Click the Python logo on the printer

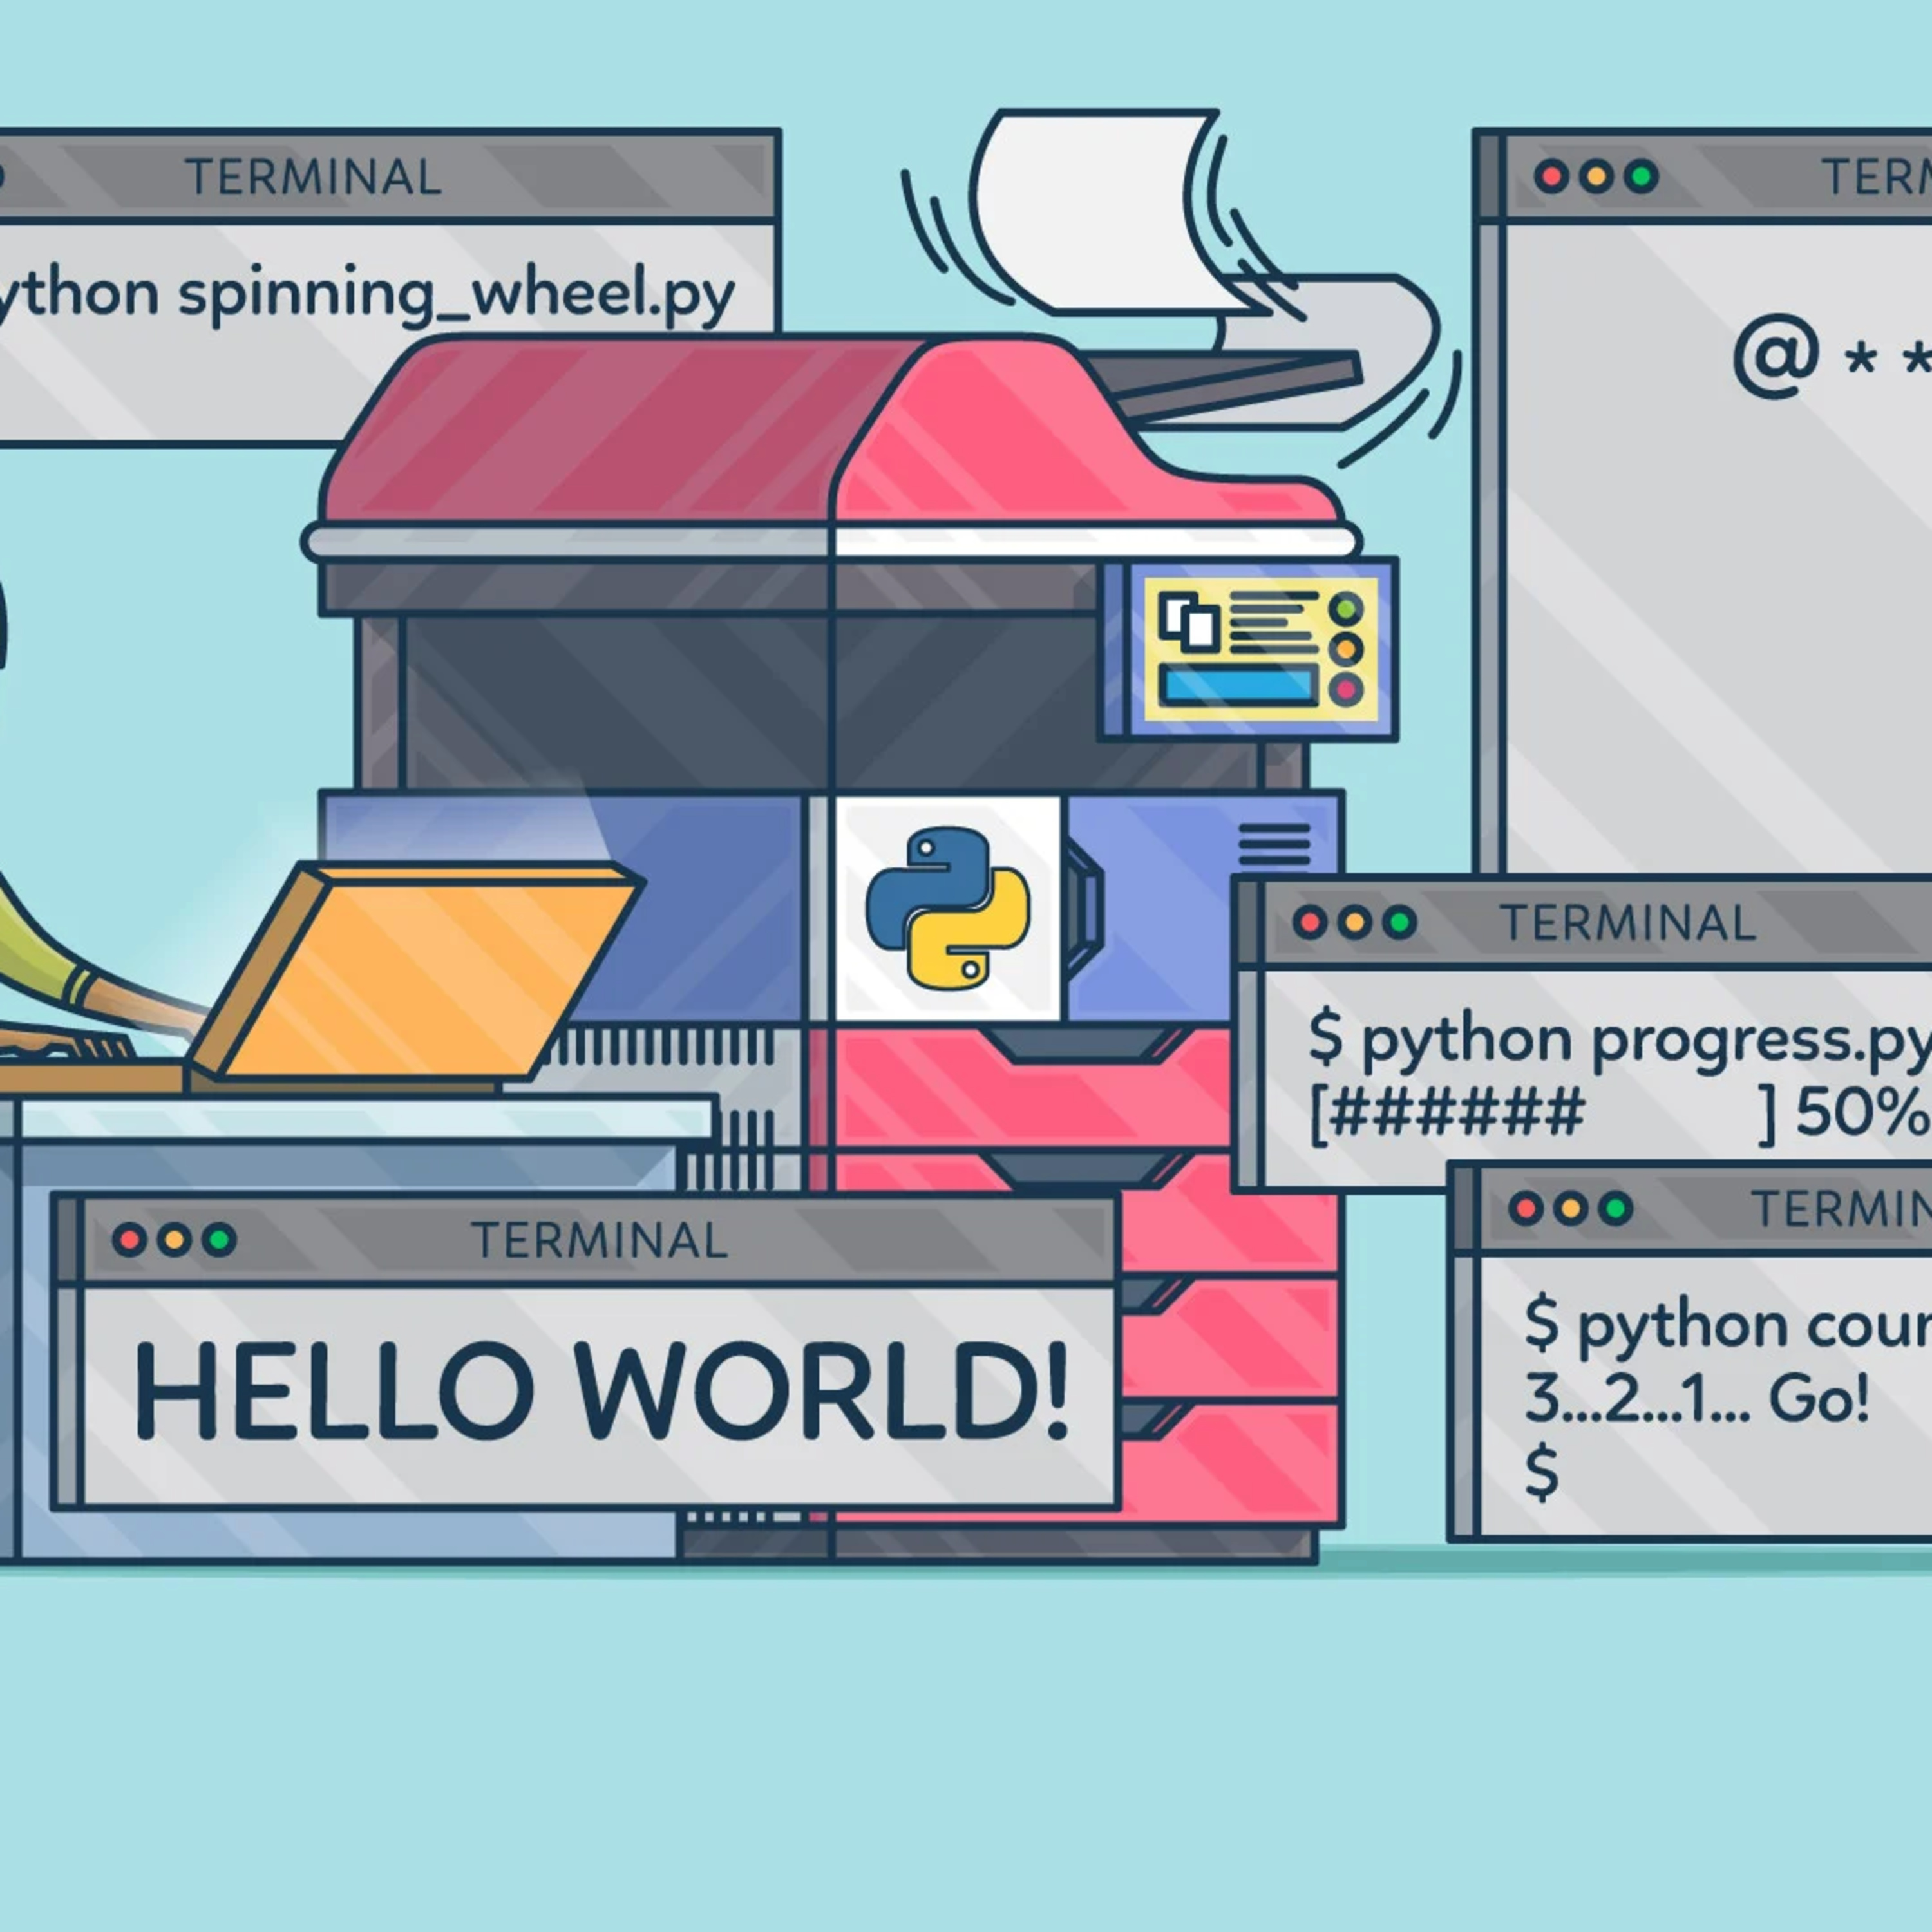[947, 908]
